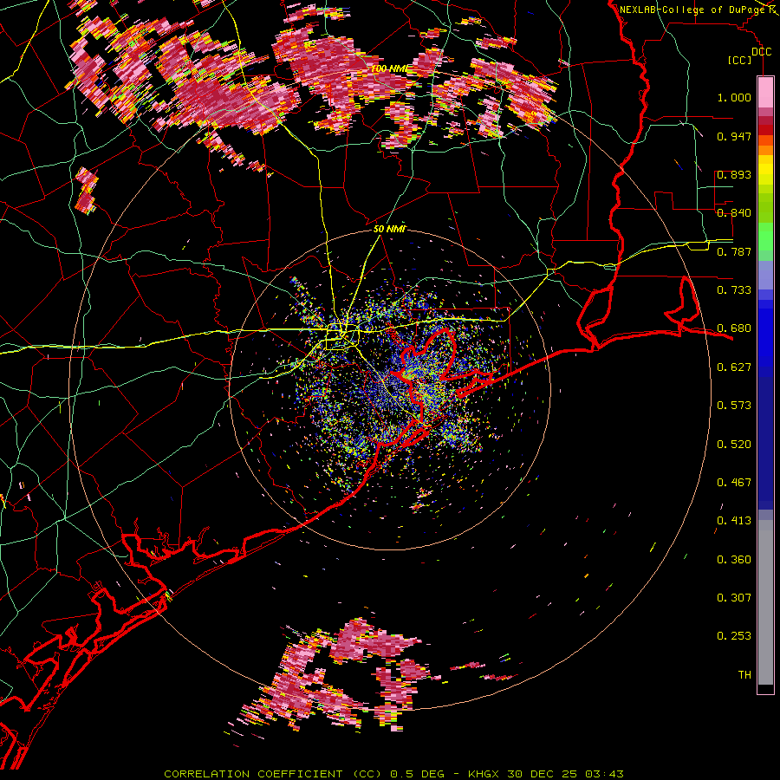Click the 0.360 scale value

tap(734, 560)
